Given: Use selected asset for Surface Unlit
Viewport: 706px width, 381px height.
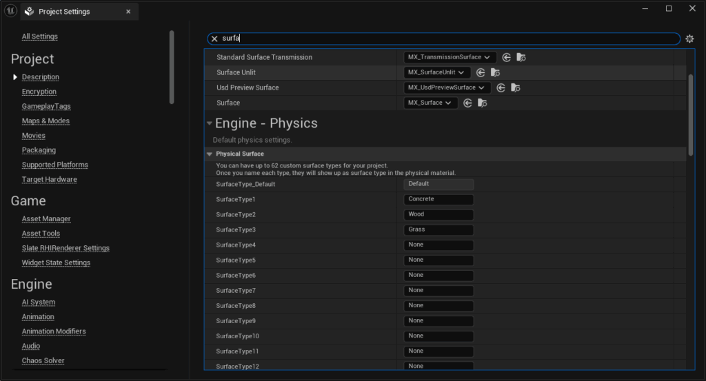Looking at the screenshot, I should pos(481,73).
